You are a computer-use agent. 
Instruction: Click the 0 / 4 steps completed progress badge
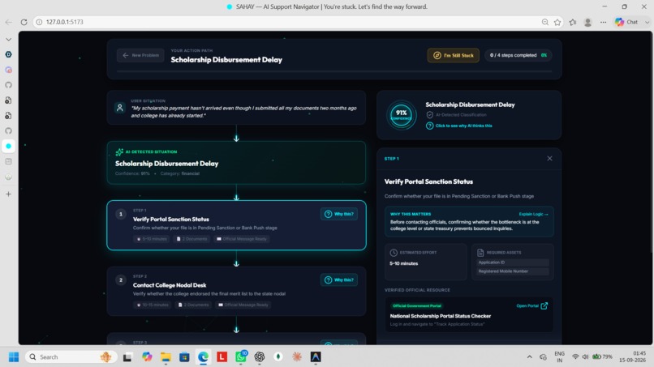[x=518, y=55]
